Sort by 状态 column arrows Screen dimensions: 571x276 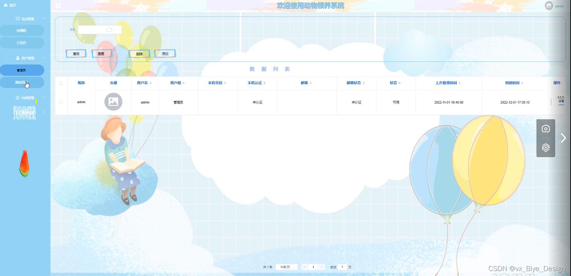400,83
